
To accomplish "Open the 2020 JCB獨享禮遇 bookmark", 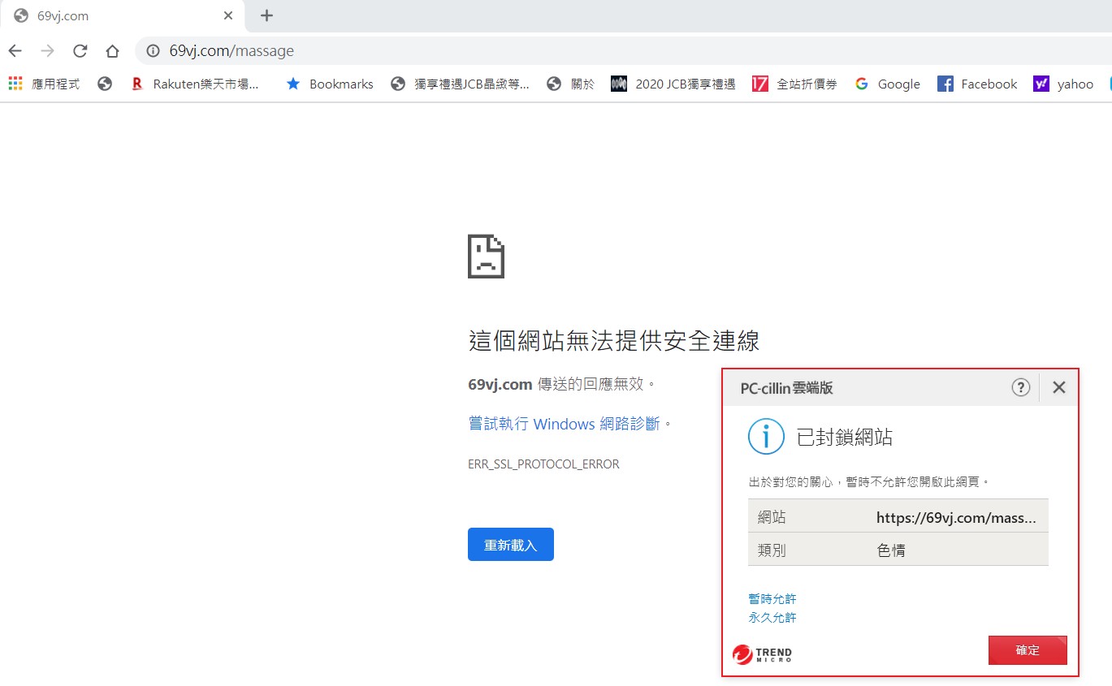I will coord(673,84).
